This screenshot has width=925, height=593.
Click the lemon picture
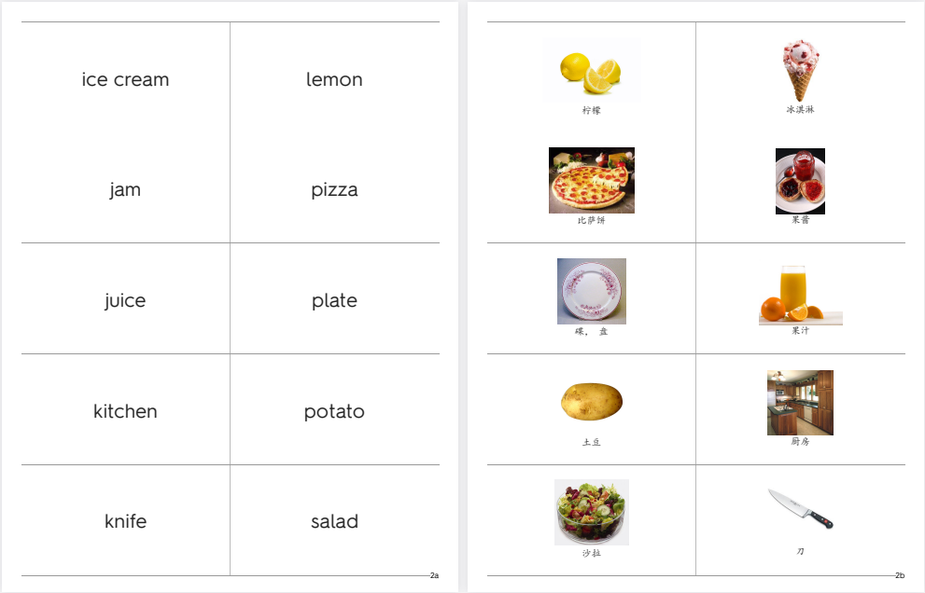[x=591, y=70]
